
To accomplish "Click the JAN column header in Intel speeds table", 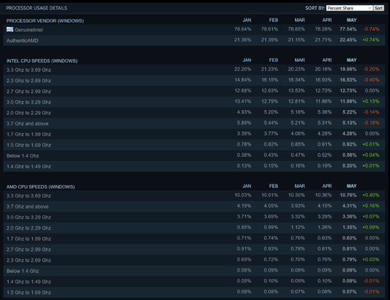I will [x=247, y=60].
